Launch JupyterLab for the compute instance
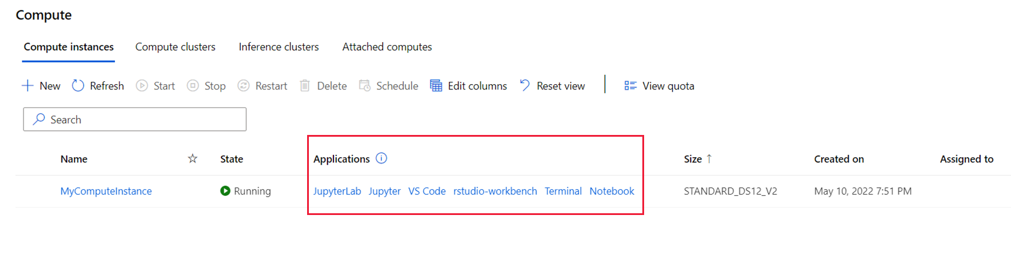1011x267 pixels. (x=337, y=191)
